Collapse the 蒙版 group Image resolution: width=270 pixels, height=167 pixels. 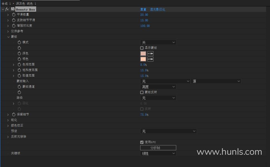click(8, 37)
